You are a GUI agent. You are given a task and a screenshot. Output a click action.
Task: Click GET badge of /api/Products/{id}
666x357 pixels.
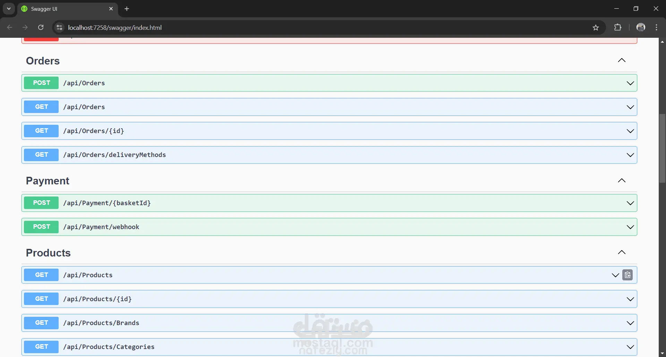tap(41, 299)
